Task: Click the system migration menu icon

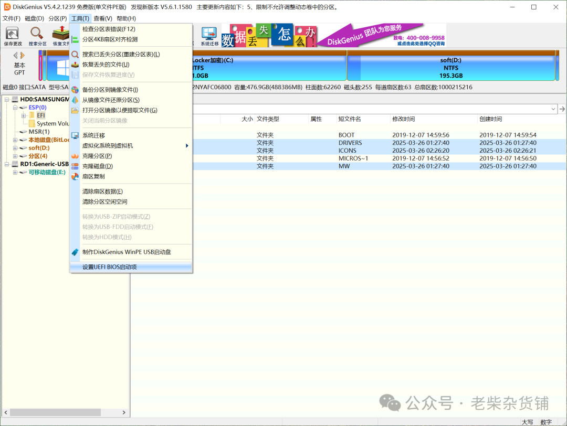Action: point(75,135)
